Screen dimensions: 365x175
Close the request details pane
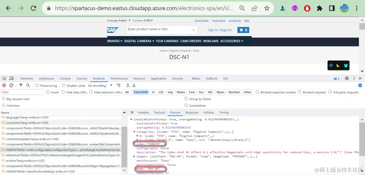point(132,112)
